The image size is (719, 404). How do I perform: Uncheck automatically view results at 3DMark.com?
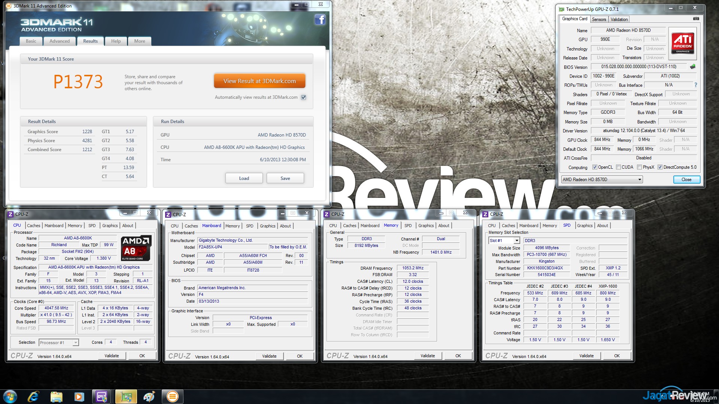pos(304,97)
